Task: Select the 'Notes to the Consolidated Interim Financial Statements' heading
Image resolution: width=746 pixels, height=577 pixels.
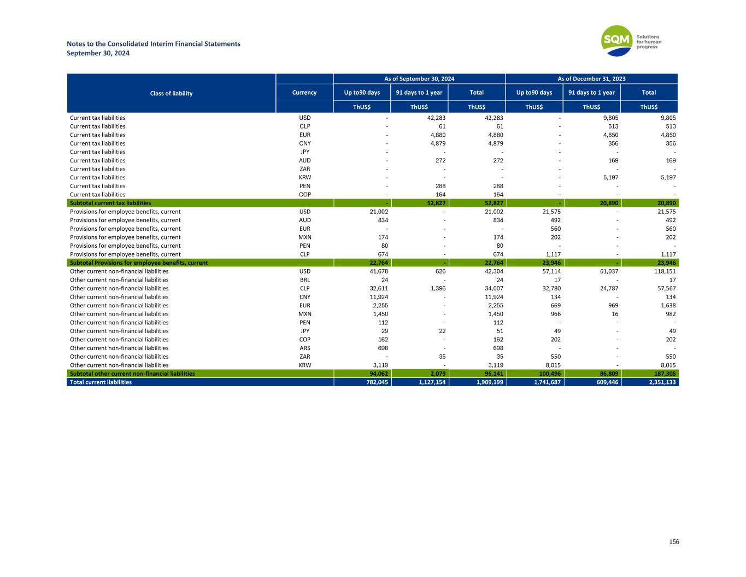Action: click(154, 44)
